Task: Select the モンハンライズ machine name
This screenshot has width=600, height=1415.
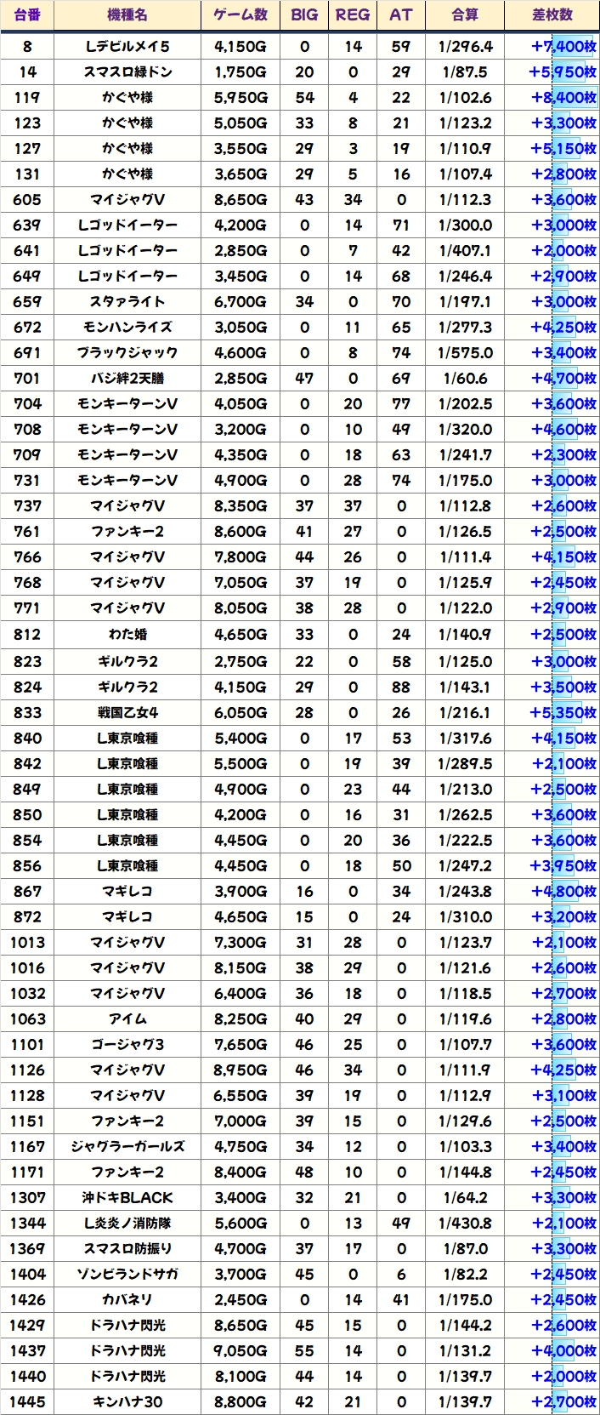Action: click(127, 327)
